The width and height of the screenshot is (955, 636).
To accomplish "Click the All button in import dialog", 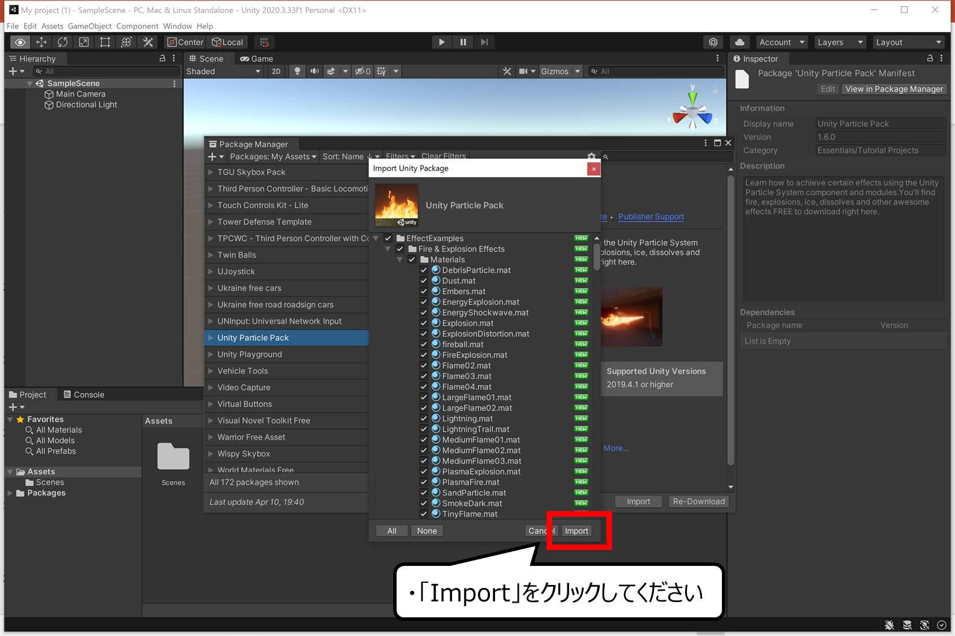I will (392, 531).
